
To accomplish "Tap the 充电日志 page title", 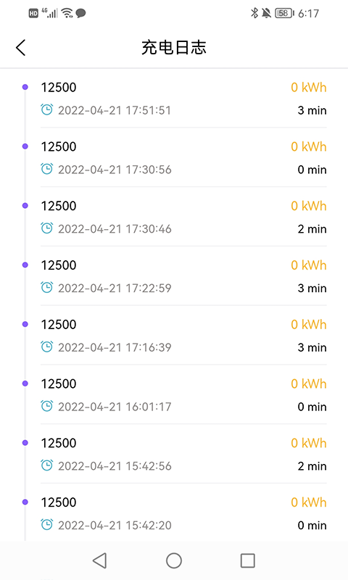I will 174,48.
